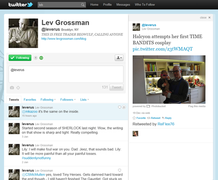Click conversation bubble icon on @mkazoo tweet
This screenshot has width=218, height=180.
120,107
